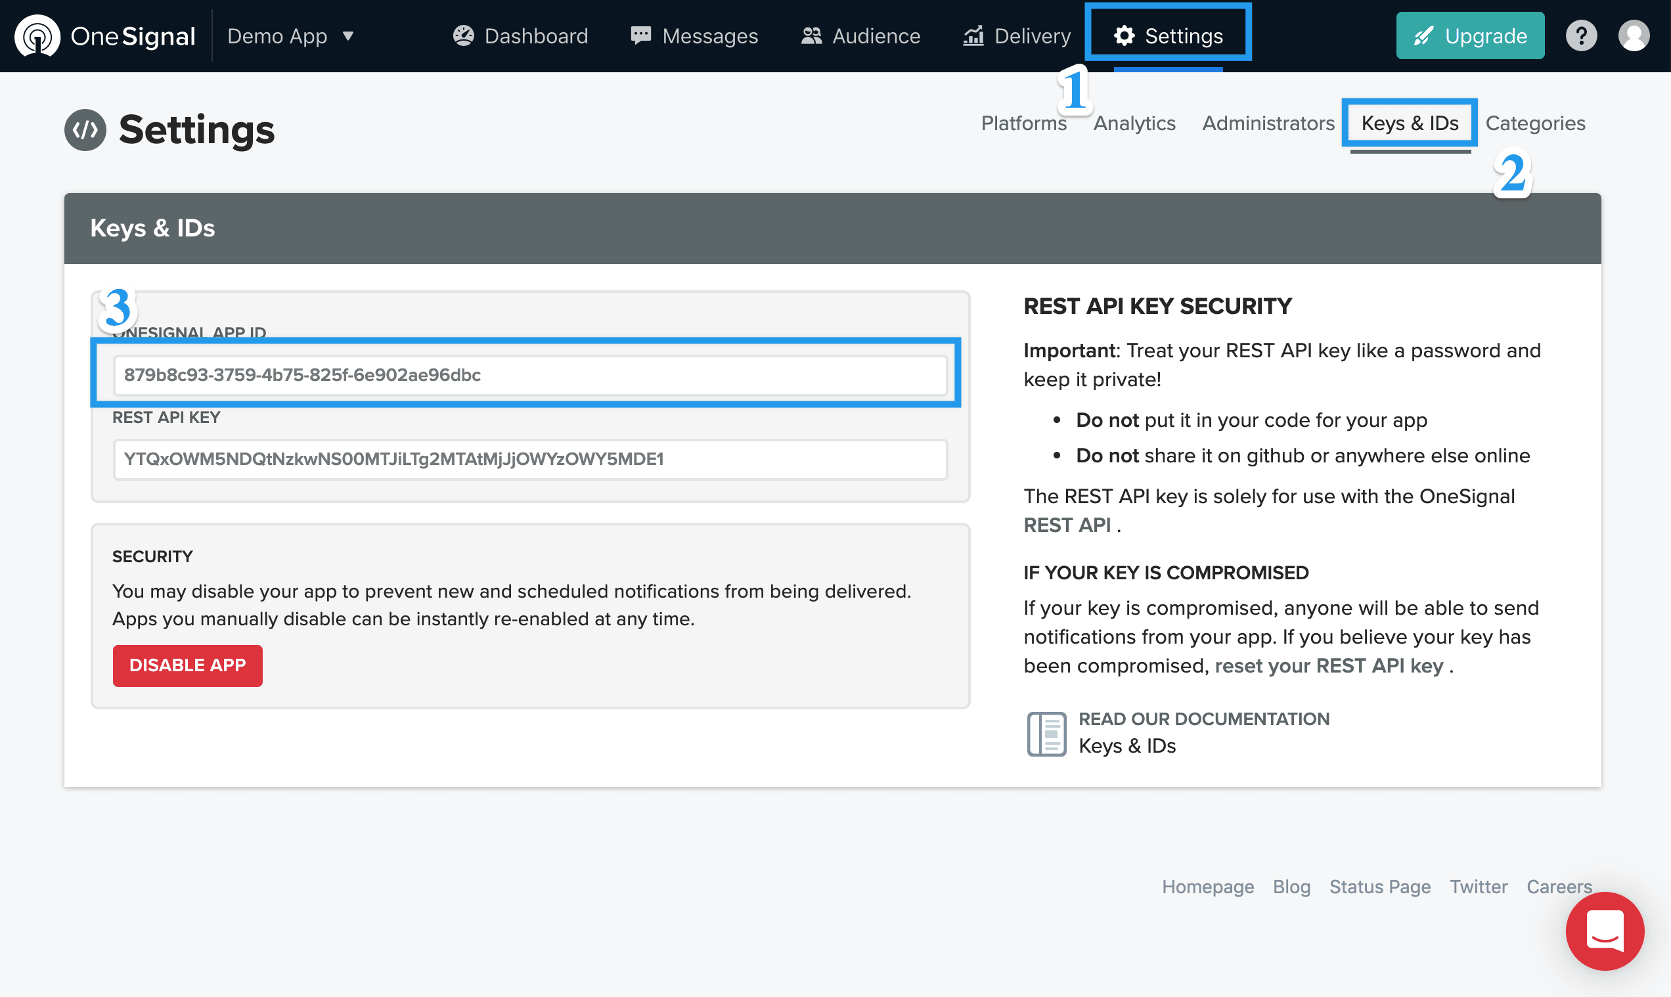
Task: Switch to the Categories tab
Action: click(1534, 123)
